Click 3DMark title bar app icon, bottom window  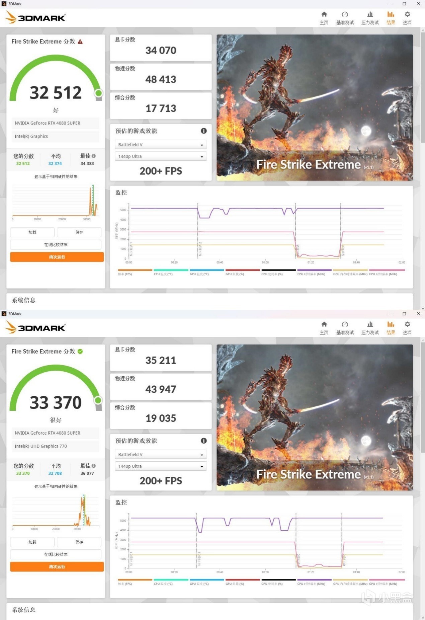4,314
